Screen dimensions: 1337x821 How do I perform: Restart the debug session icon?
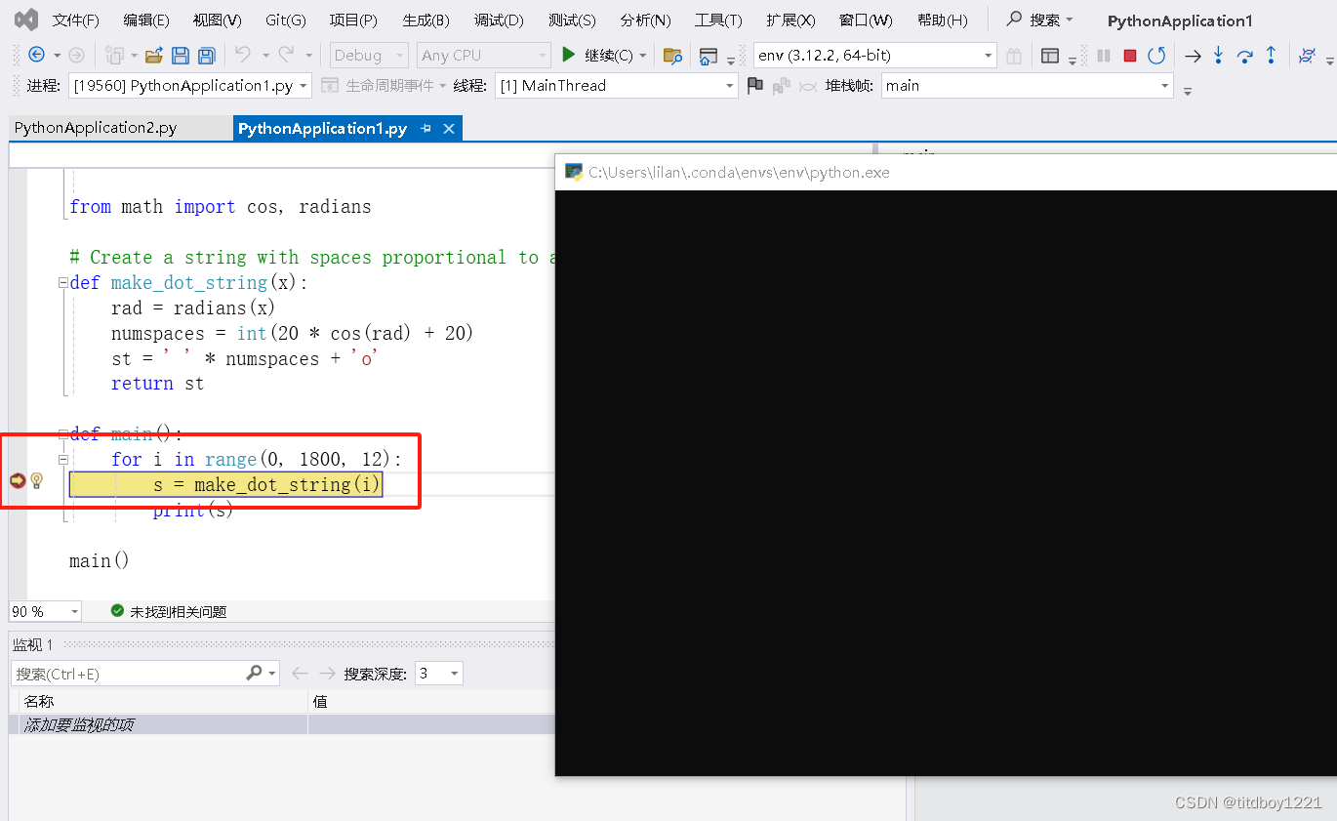pyautogui.click(x=1156, y=55)
